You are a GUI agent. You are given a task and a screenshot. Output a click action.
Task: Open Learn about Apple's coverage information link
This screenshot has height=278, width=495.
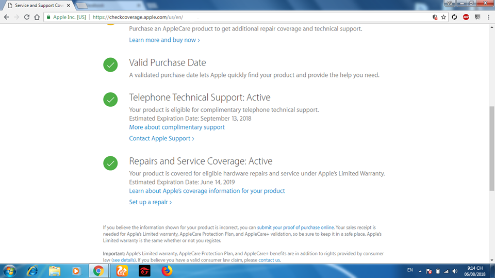coord(207,191)
